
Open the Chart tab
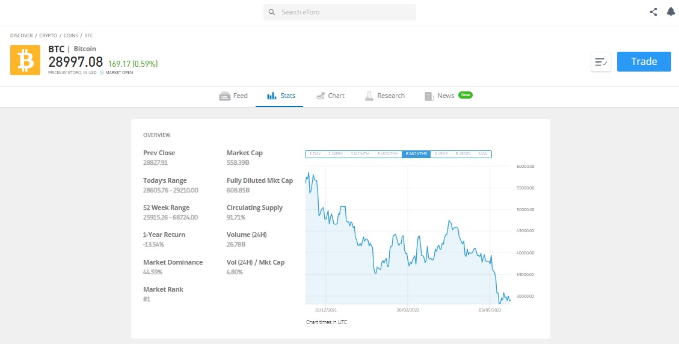330,96
